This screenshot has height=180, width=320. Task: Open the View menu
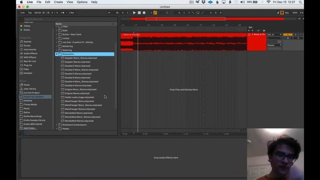click(70, 2)
